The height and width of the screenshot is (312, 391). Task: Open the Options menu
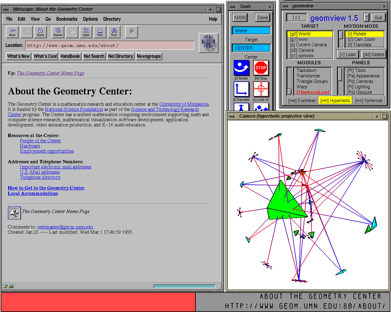[x=90, y=19]
